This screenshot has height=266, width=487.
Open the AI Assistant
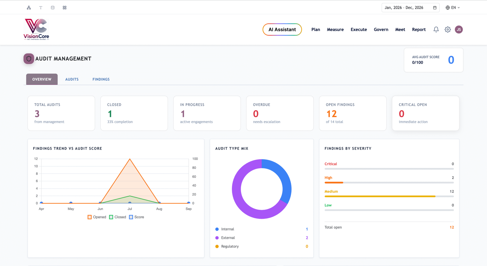pyautogui.click(x=282, y=30)
